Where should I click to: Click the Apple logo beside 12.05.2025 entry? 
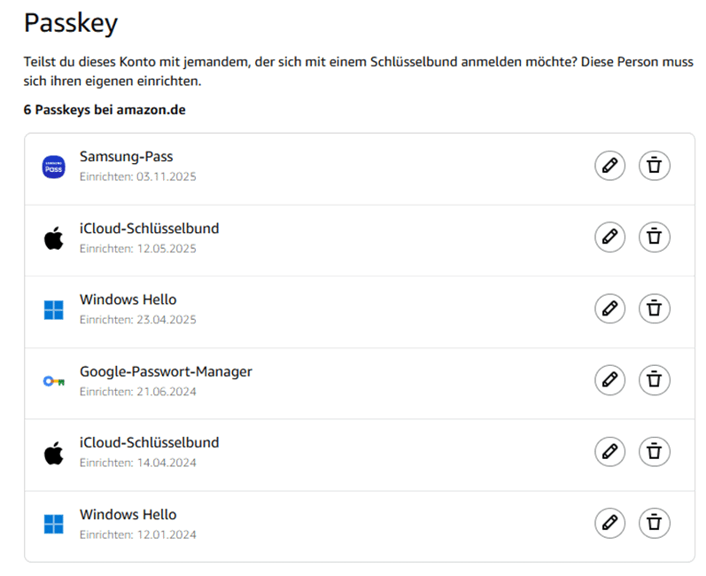click(53, 238)
